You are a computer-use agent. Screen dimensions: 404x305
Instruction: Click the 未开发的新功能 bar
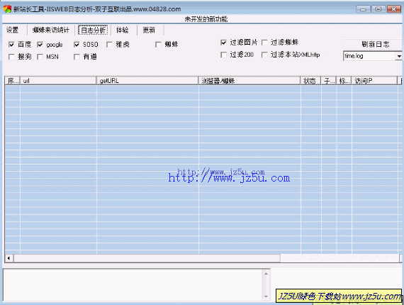(206, 19)
